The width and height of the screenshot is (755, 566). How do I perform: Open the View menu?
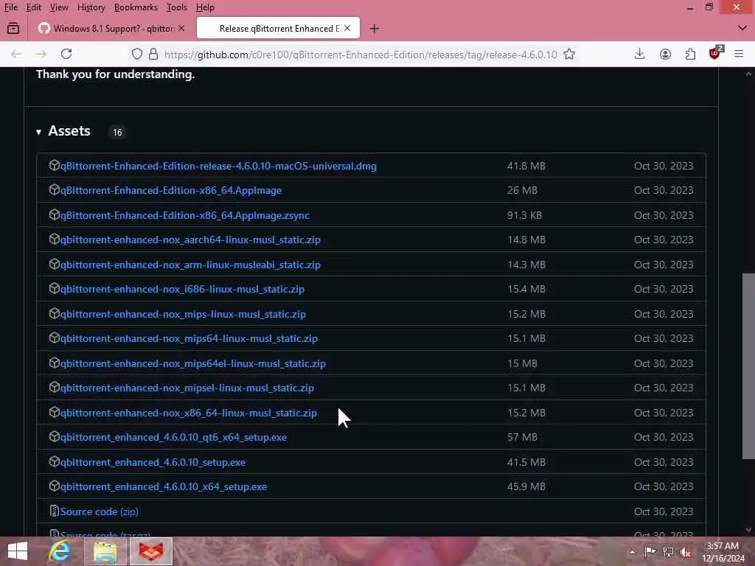click(59, 7)
